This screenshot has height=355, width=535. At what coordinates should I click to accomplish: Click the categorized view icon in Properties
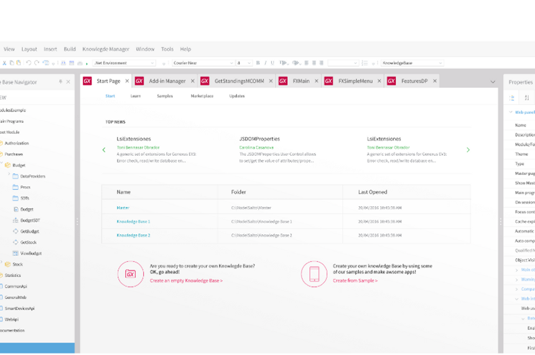[x=512, y=98]
